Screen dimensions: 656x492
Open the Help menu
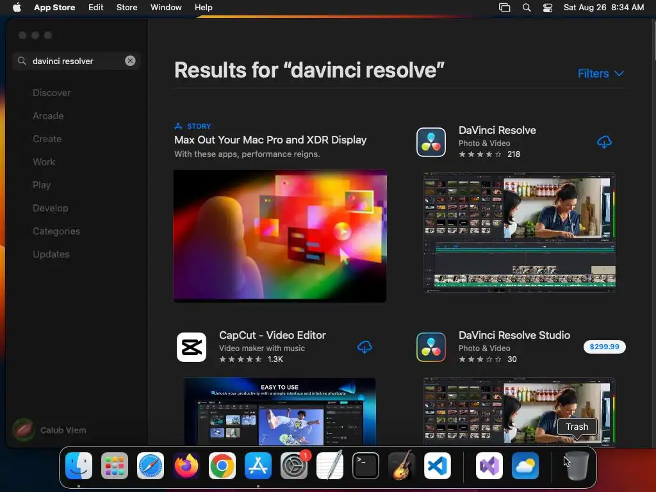203,7
